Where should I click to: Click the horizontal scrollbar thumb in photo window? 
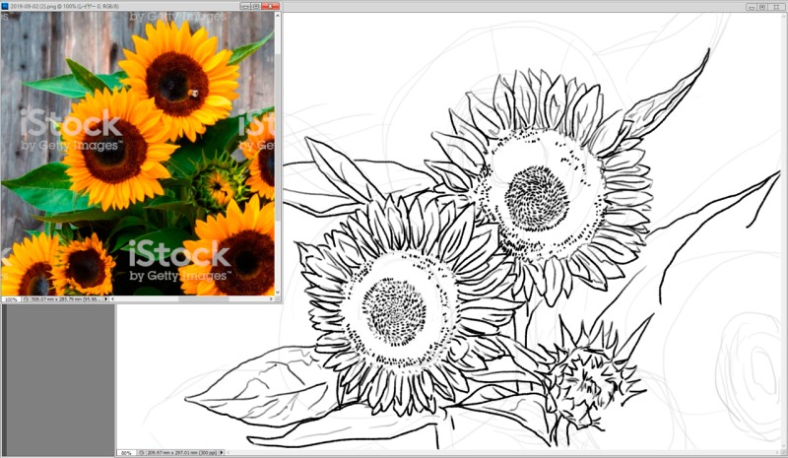click(204, 299)
